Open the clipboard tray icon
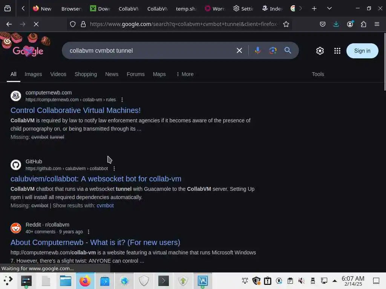The image size is (386, 289). tap(290, 281)
